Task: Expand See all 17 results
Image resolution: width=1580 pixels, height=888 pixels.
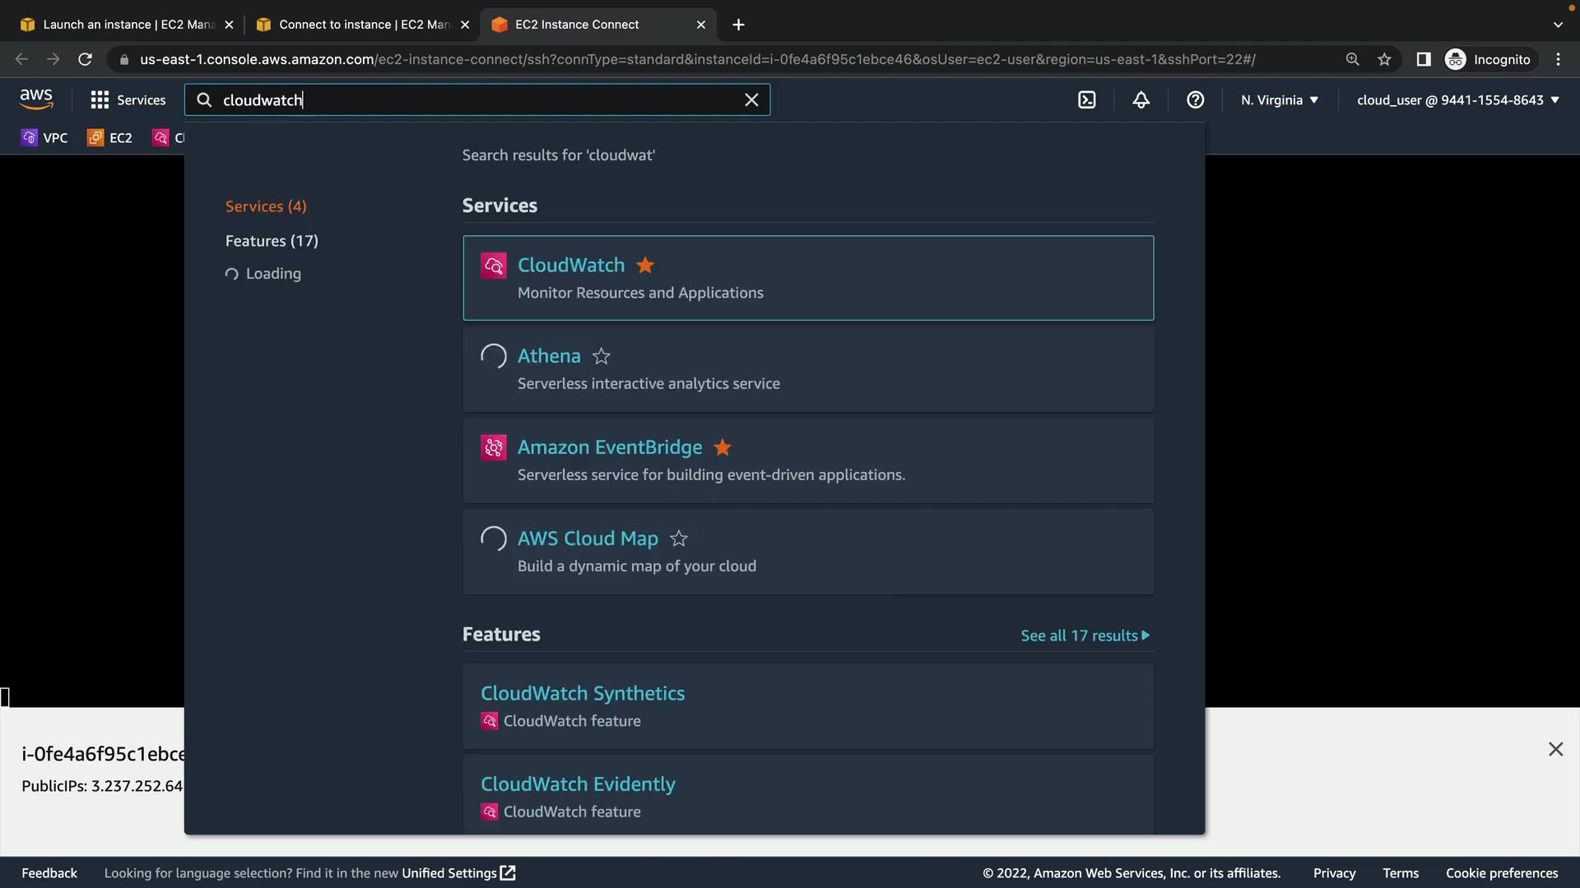Action: pyautogui.click(x=1085, y=636)
